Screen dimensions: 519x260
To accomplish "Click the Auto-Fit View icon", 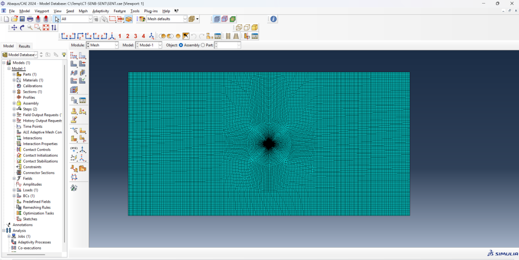I will coord(46,27).
